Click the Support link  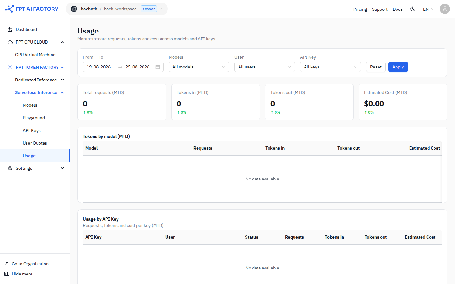click(x=379, y=9)
